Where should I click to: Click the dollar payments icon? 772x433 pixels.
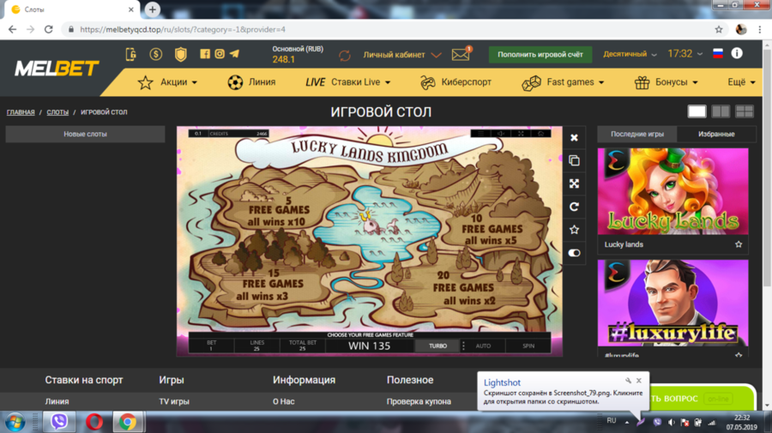coord(156,54)
